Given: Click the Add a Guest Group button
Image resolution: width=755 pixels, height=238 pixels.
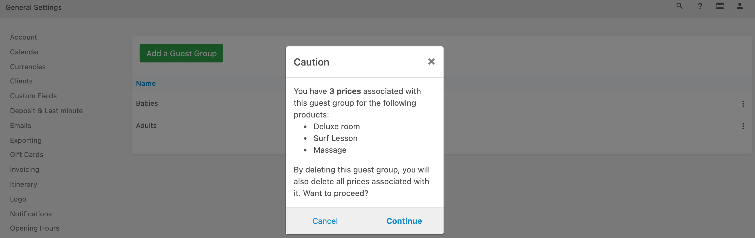Looking at the screenshot, I should (181, 53).
